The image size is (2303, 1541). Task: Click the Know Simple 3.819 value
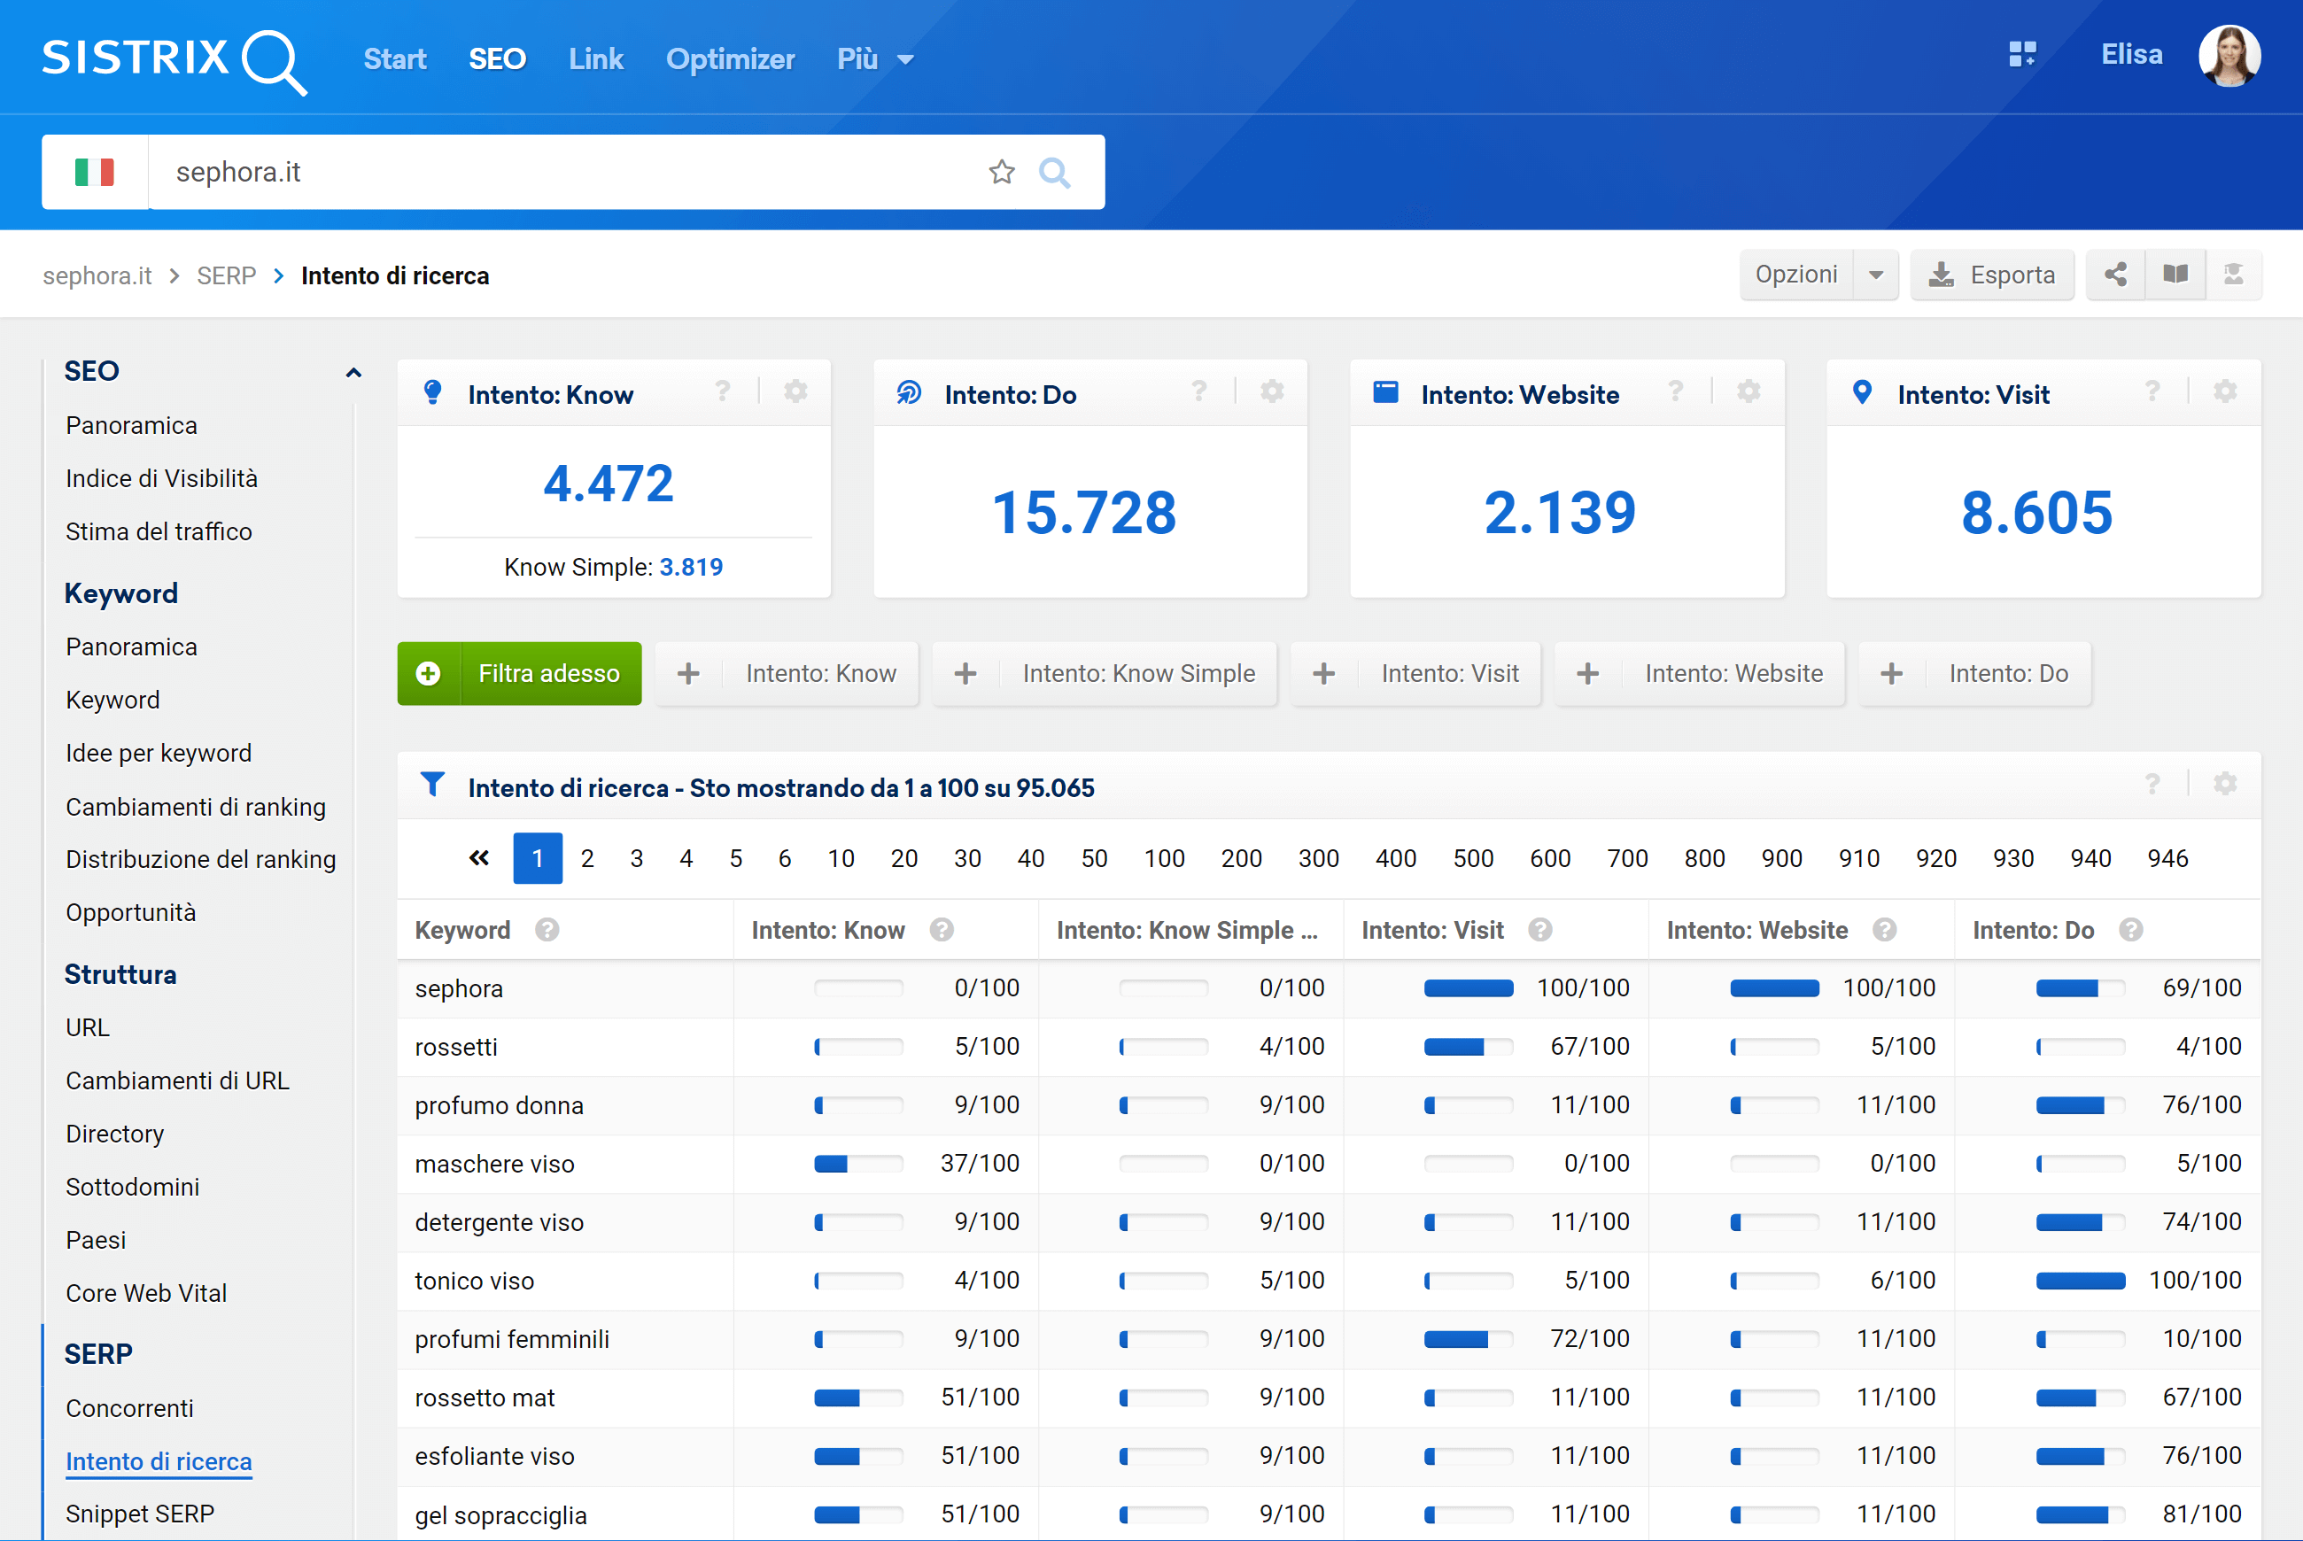691,567
